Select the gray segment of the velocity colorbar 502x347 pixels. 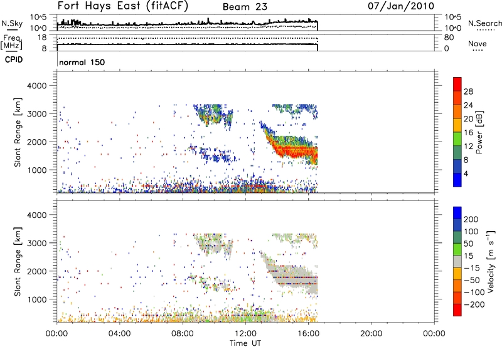pos(457,261)
